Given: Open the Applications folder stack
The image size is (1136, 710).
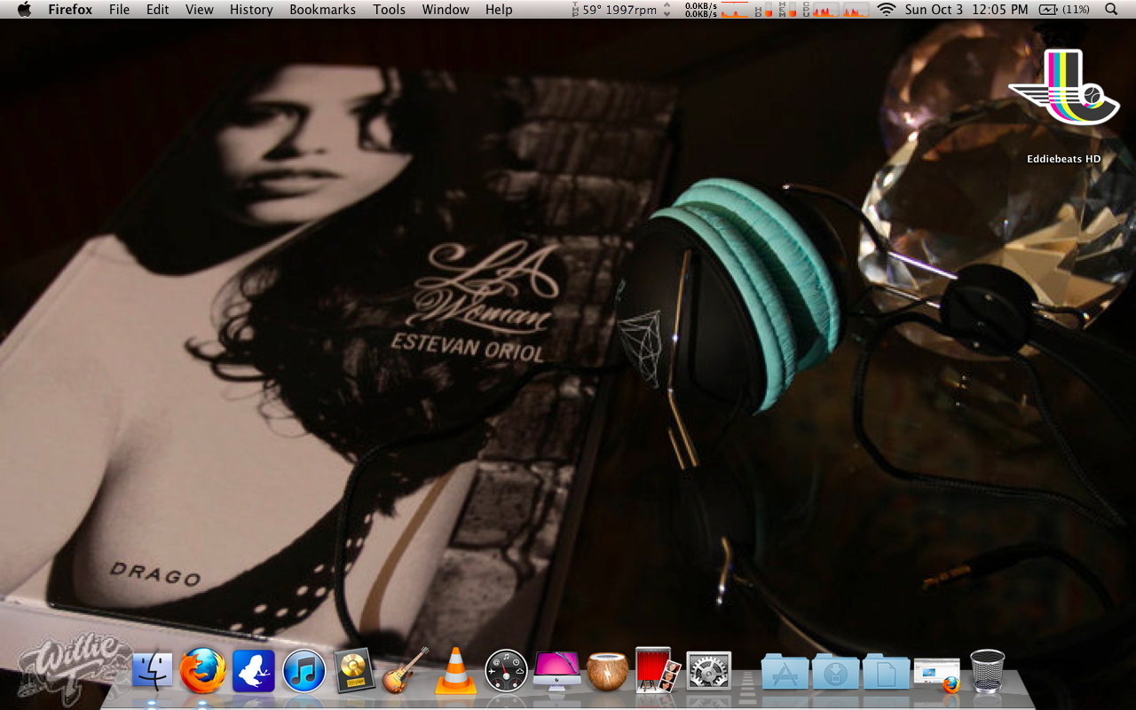Looking at the screenshot, I should point(785,672).
